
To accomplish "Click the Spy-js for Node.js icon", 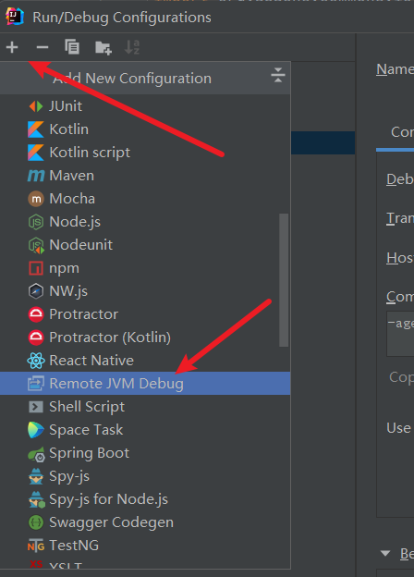I will [36, 500].
